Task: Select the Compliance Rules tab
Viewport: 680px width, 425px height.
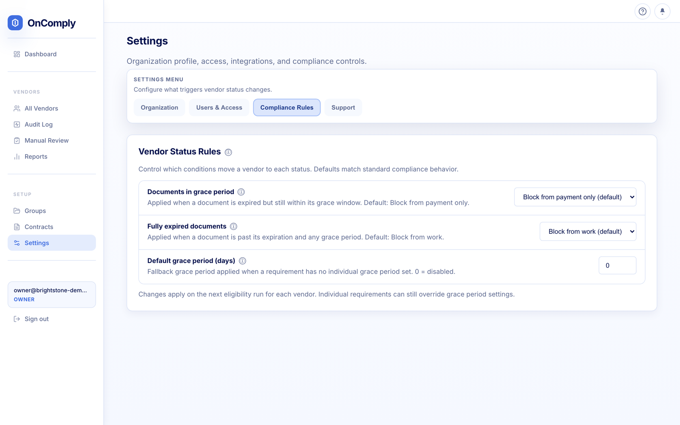Action: [287, 108]
